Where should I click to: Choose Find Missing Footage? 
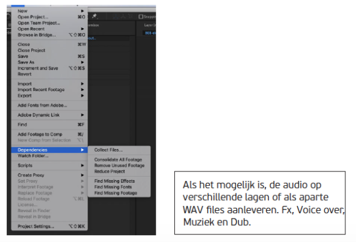click(x=119, y=193)
